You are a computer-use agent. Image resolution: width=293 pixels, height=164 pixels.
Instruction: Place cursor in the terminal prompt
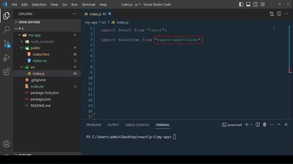174,137
